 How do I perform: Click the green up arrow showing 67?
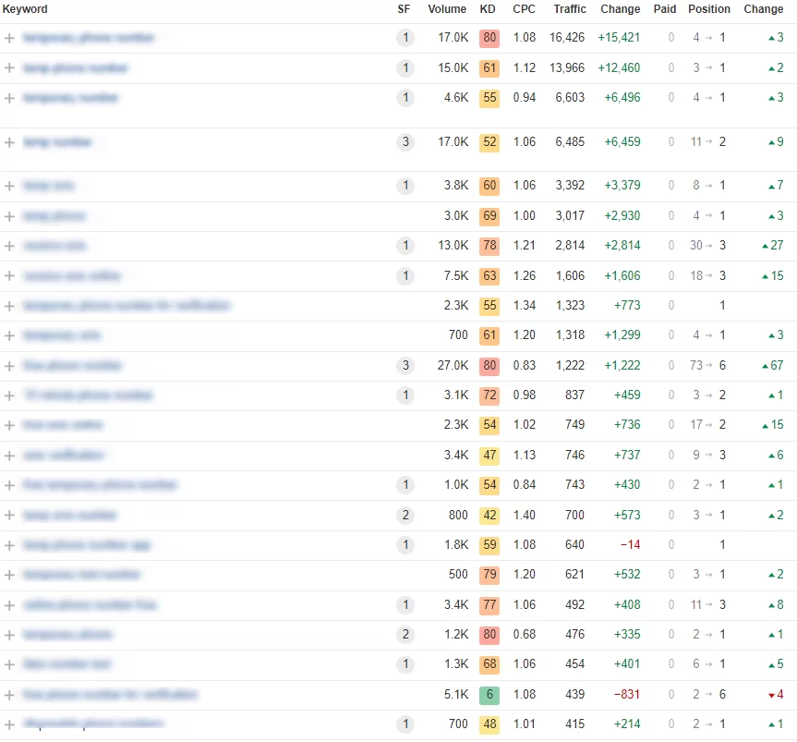771,366
